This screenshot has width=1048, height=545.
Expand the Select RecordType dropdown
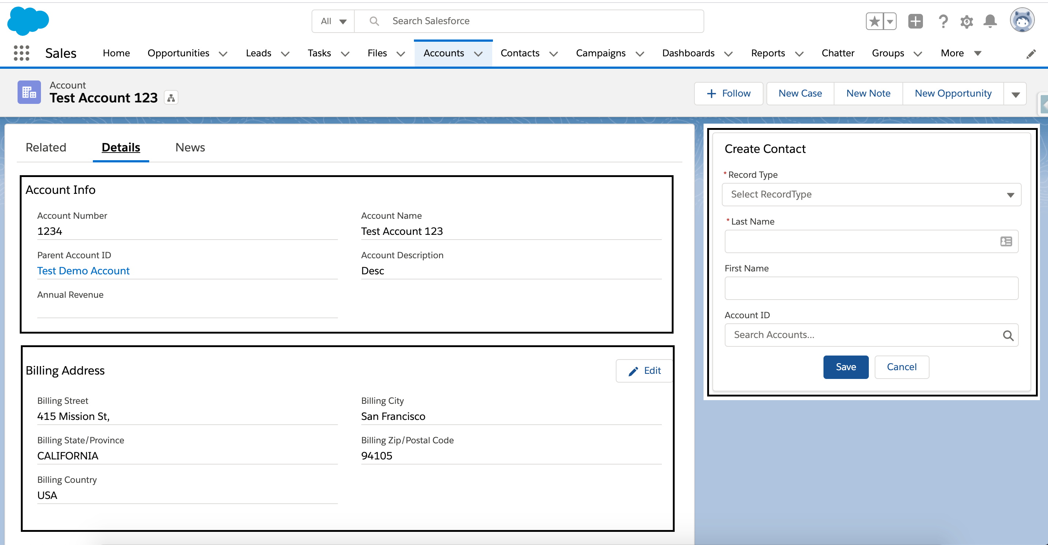pyautogui.click(x=871, y=195)
